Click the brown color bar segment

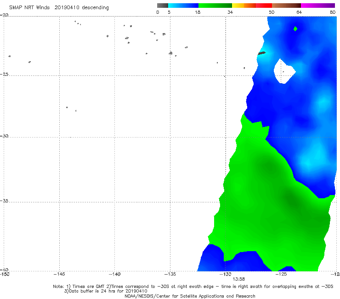286,6
